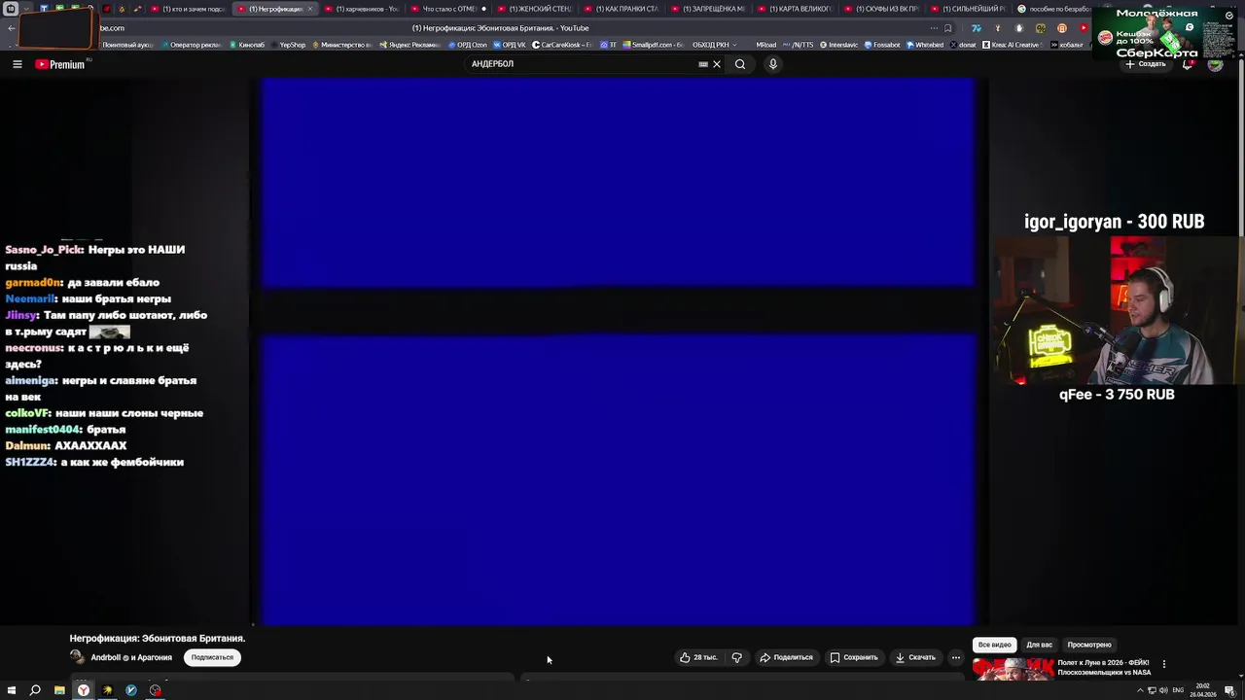
Task: Open the Andrboll channel avatar
Action: point(77,657)
